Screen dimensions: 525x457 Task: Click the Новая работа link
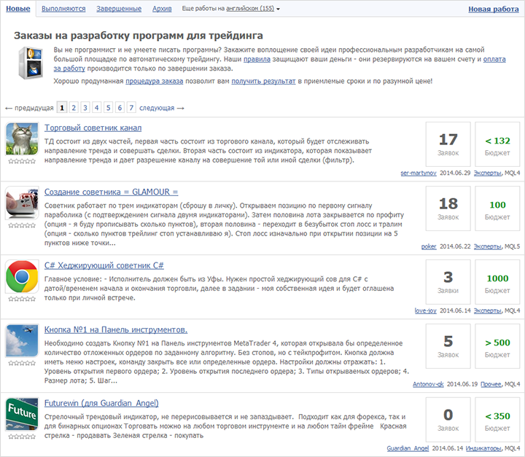click(x=492, y=9)
